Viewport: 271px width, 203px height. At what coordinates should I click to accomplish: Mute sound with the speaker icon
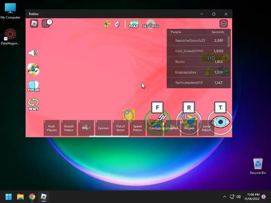click(33, 53)
